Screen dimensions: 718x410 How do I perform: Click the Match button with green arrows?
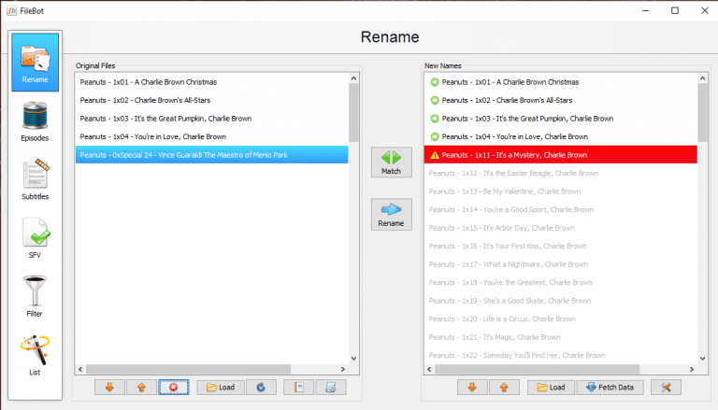pos(391,162)
